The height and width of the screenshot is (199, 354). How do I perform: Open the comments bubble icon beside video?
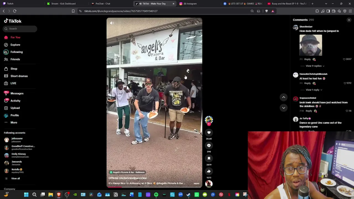[x=209, y=145]
